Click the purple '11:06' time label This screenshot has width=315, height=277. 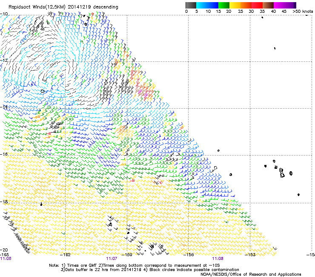tap(6, 259)
